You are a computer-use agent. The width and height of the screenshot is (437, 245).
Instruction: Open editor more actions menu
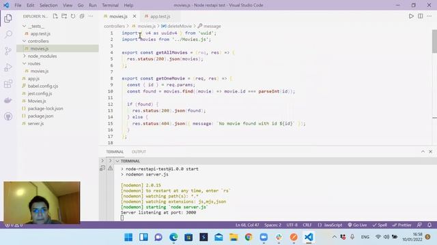pos(429,16)
